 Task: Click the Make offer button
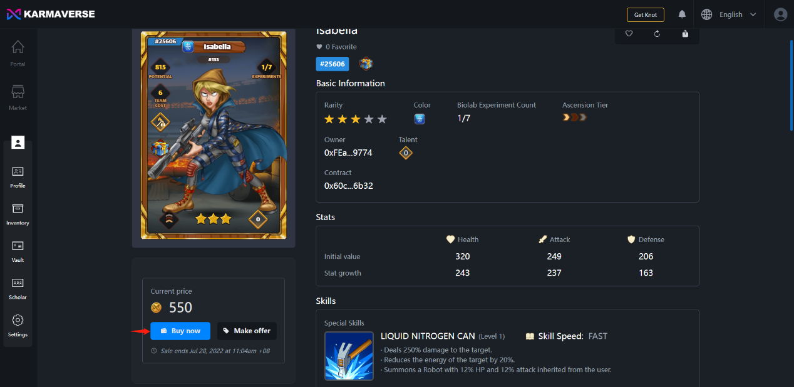[247, 331]
